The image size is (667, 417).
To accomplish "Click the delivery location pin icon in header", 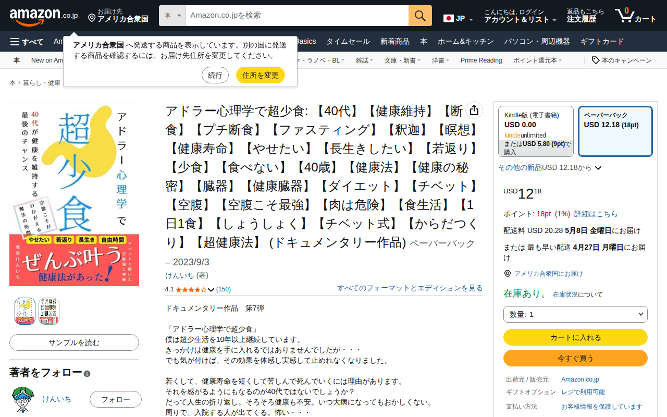I will click(92, 19).
